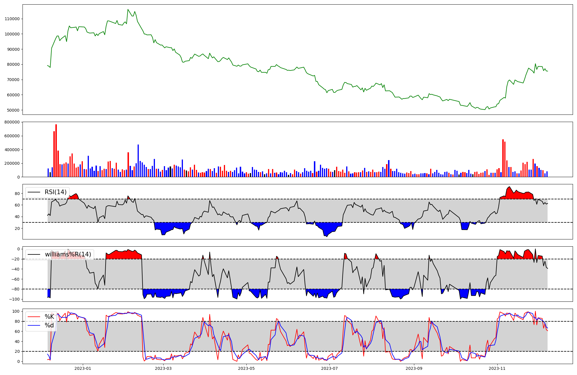Viewport: 577px width, 375px height.
Task: Click the 50000 price axis label
Action: pos(13,110)
